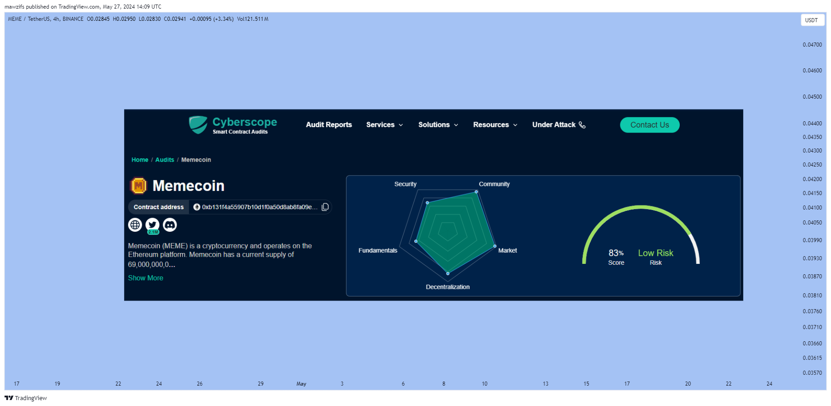Select the contract address 0xb131f4a55907… text

[259, 207]
